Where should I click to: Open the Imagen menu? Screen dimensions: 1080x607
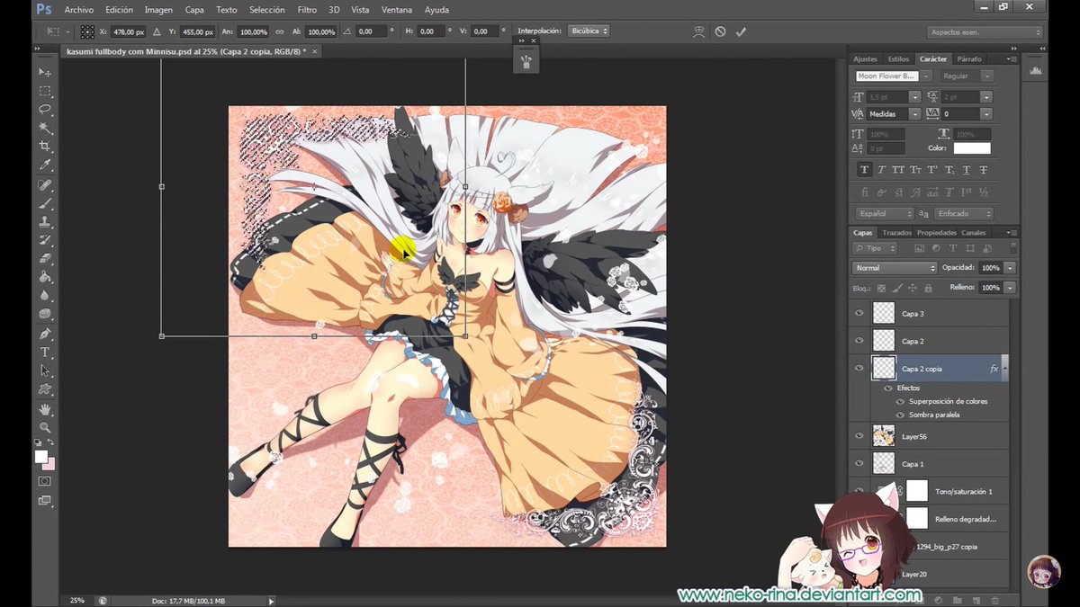click(158, 10)
